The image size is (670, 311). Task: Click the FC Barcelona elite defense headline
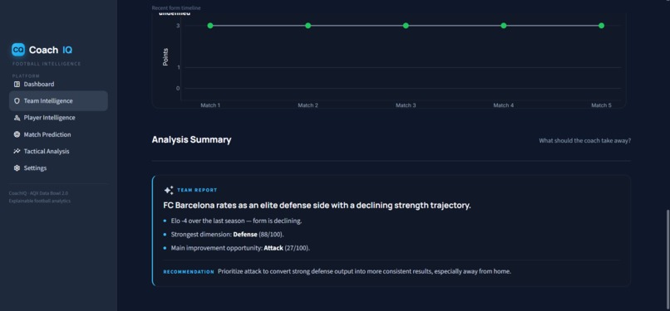tap(317, 206)
